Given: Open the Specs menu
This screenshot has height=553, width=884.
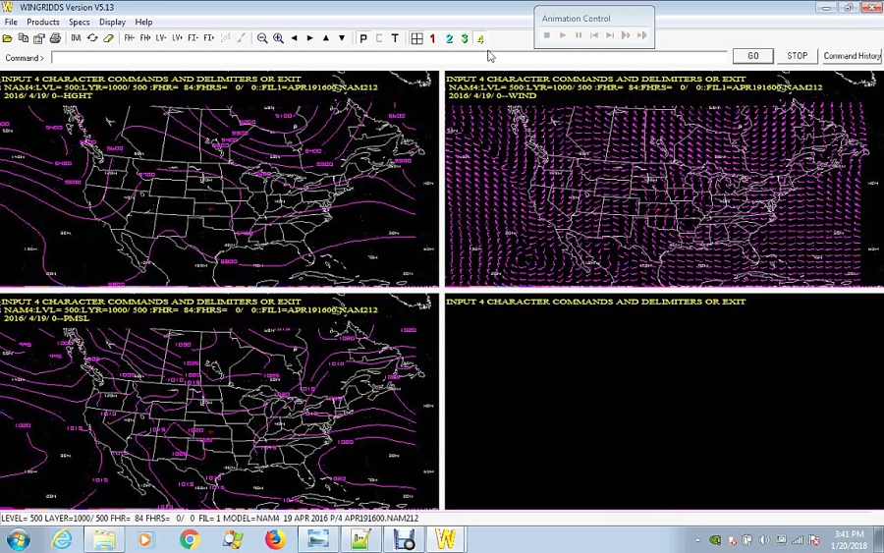Looking at the screenshot, I should point(80,22).
